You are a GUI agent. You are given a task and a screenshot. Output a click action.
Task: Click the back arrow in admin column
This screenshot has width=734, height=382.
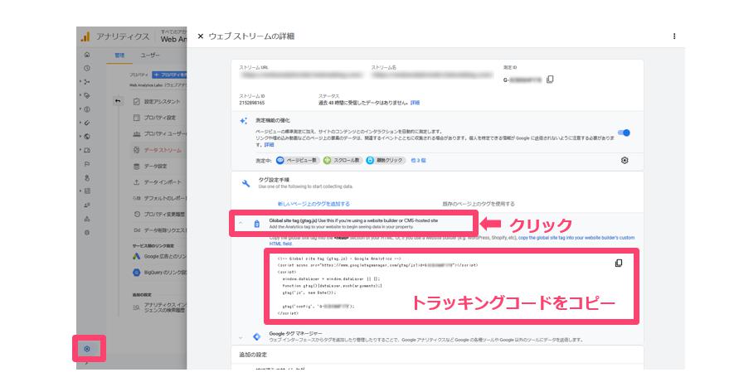tap(118, 101)
